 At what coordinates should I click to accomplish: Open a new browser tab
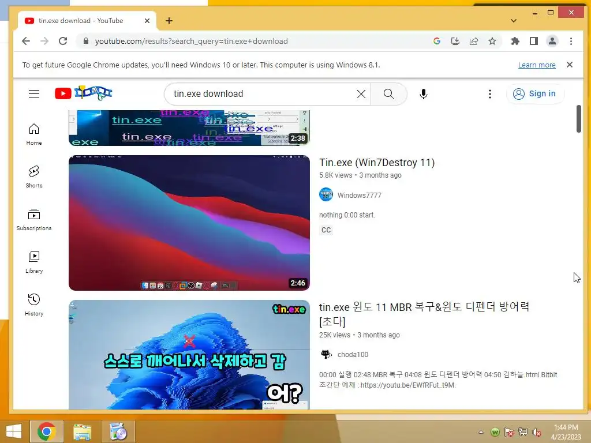[169, 21]
